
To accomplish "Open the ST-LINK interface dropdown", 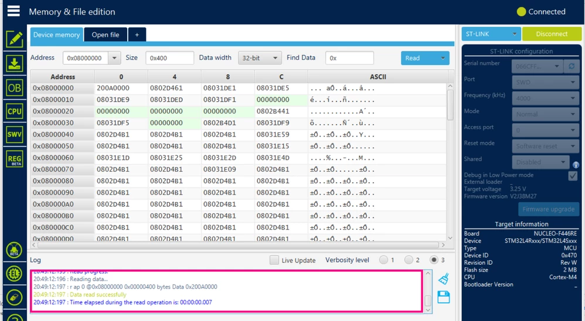I will (491, 34).
